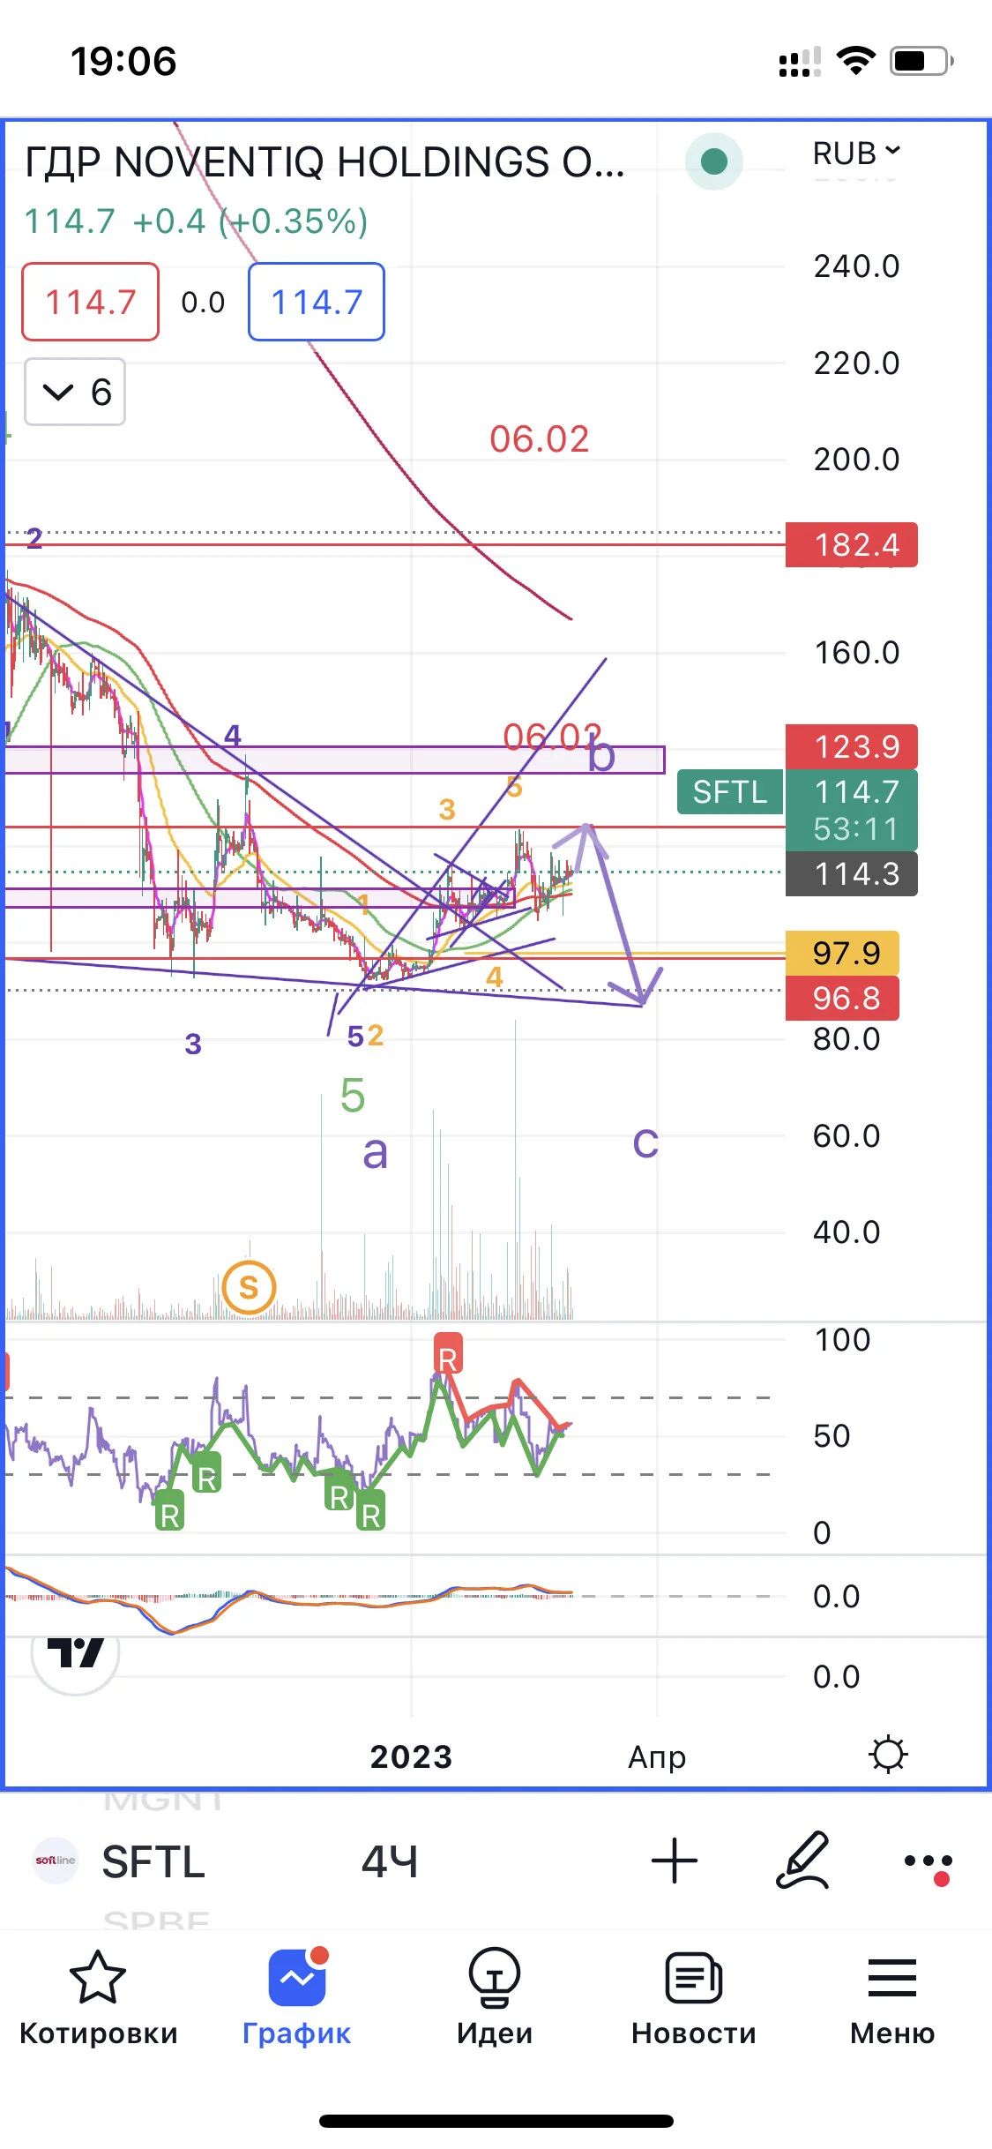Open the drawing pencil tool
The height and width of the screenshot is (2149, 992).
pos(802,1861)
